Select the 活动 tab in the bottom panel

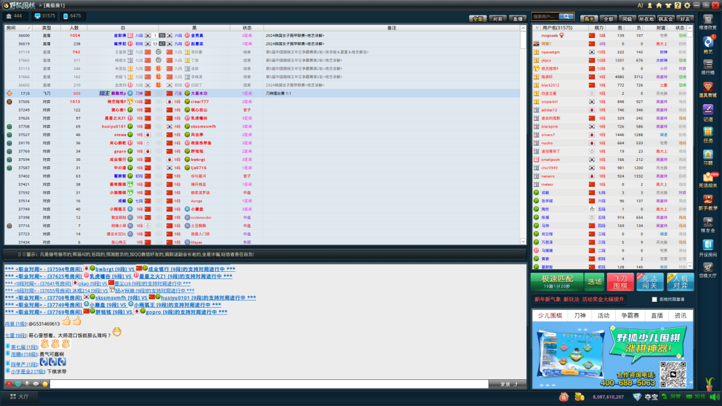[604, 315]
